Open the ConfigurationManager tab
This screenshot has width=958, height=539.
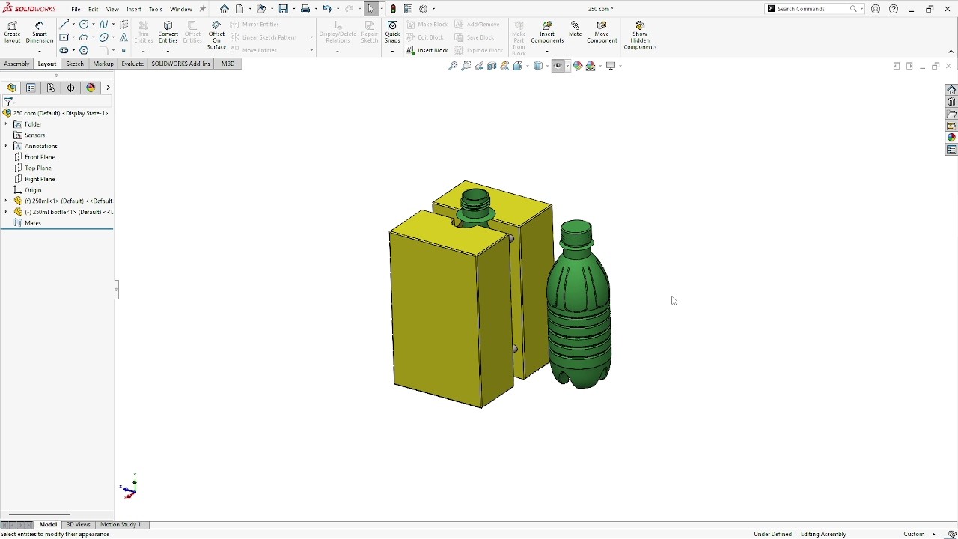tap(51, 88)
